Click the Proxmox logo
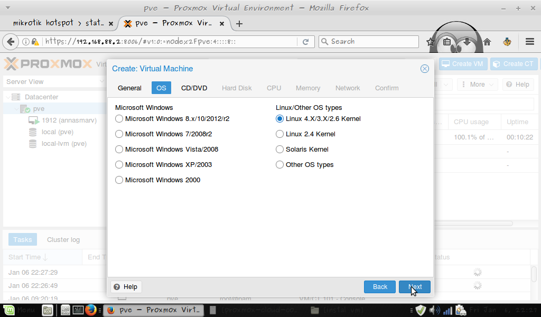 pyautogui.click(x=48, y=64)
